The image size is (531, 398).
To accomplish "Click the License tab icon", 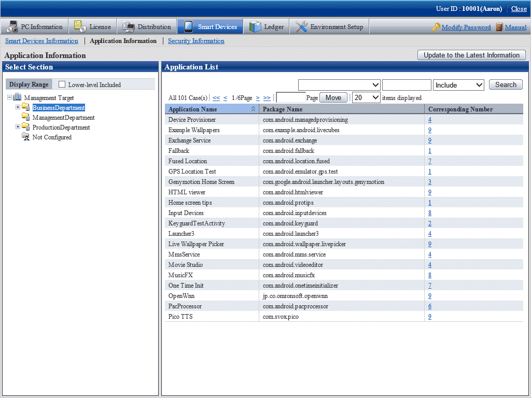I will pyautogui.click(x=80, y=27).
